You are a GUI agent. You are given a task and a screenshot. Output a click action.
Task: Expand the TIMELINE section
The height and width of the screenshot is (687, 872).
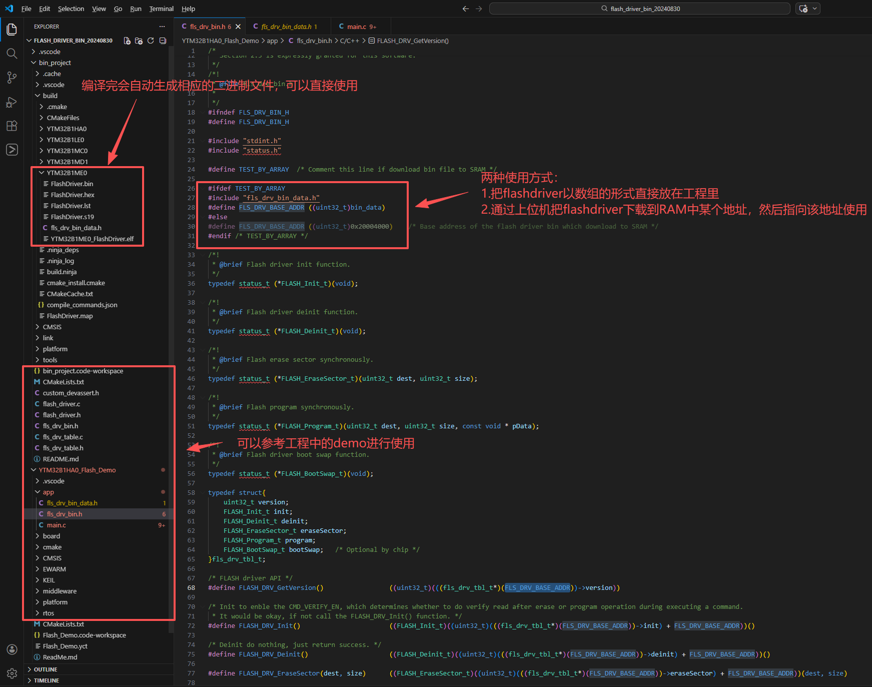[x=46, y=680]
